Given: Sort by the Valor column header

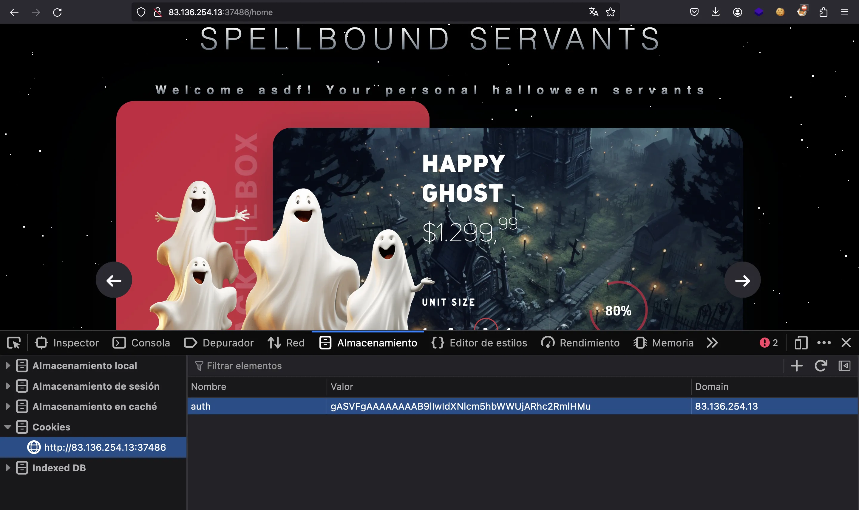Looking at the screenshot, I should (509, 387).
